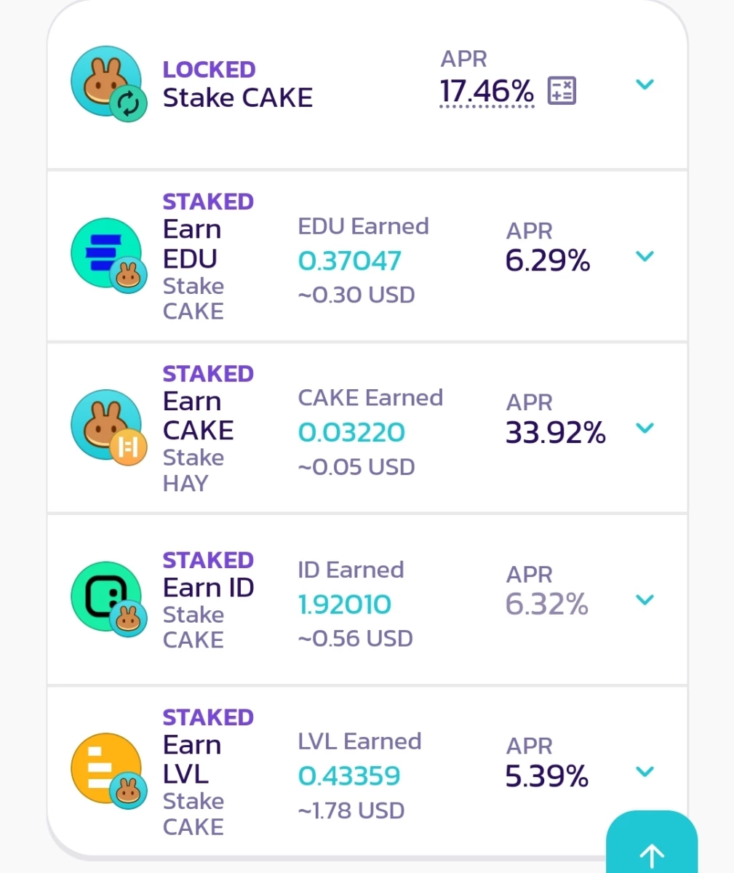Click the CAKE-HAY pool token icon
This screenshot has width=734, height=873.
106,425
